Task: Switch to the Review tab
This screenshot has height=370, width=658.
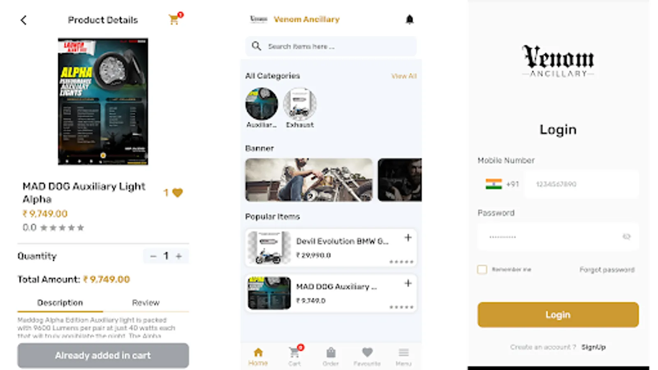Action: pyautogui.click(x=146, y=303)
